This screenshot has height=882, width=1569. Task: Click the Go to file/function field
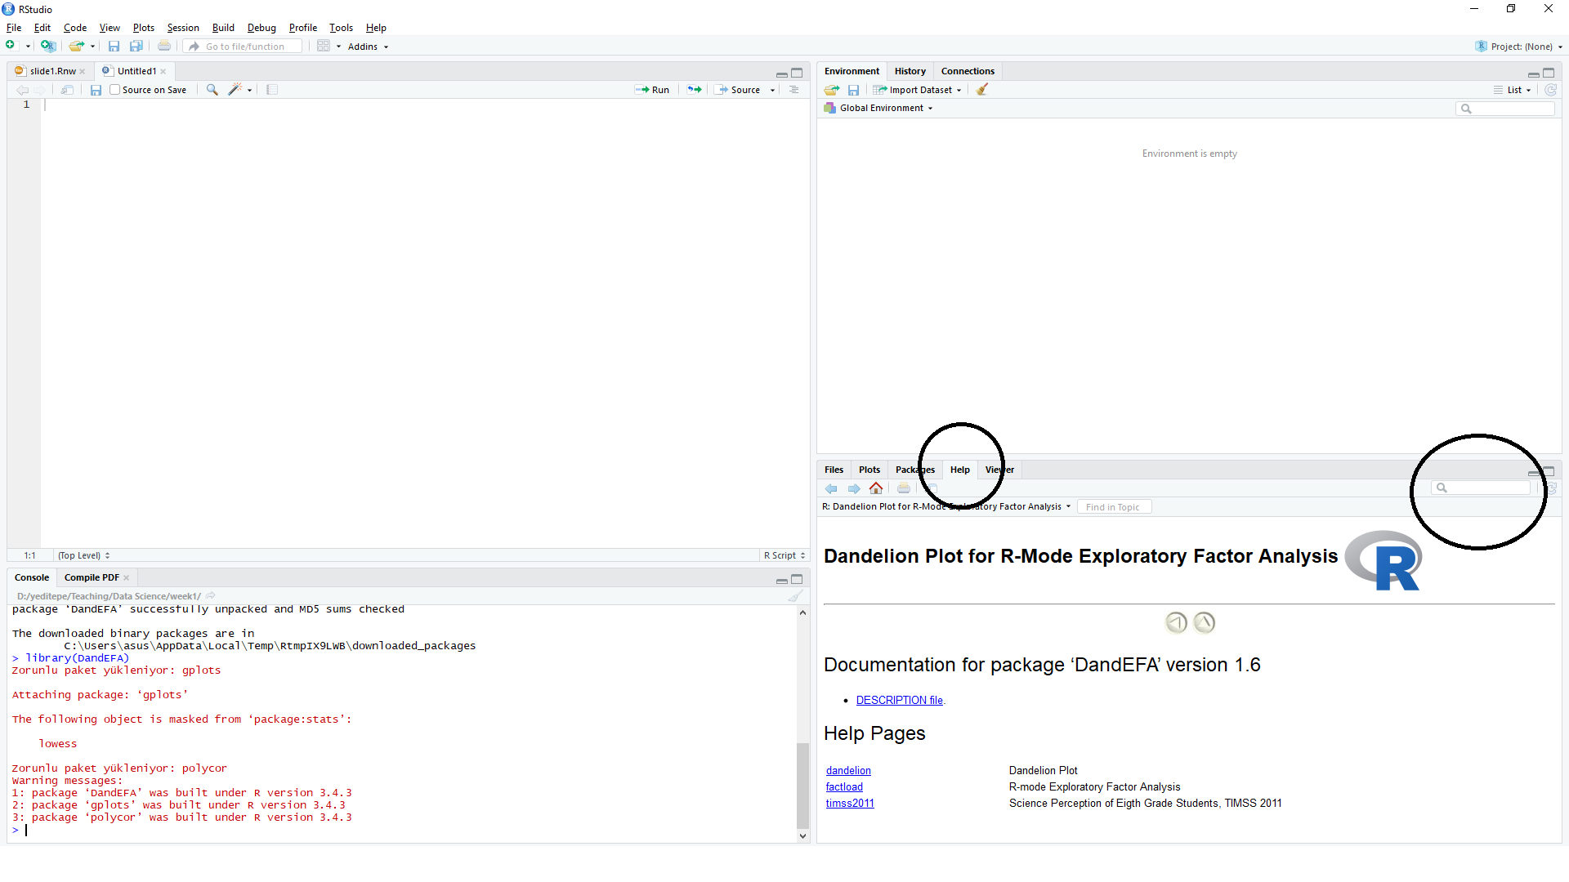tap(244, 47)
